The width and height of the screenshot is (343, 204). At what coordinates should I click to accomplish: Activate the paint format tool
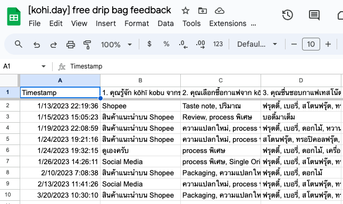87,45
